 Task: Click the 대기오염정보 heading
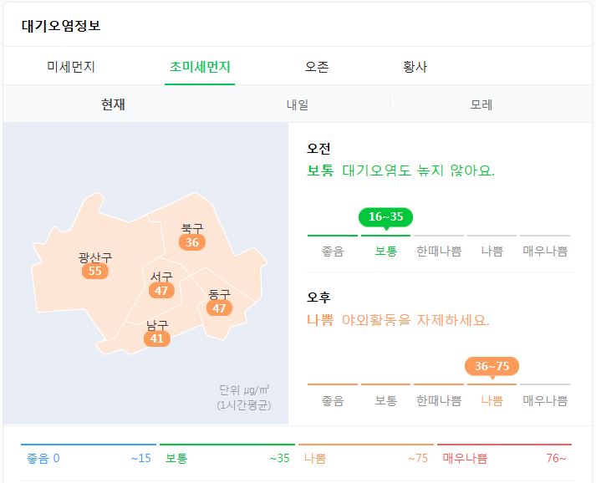61,25
